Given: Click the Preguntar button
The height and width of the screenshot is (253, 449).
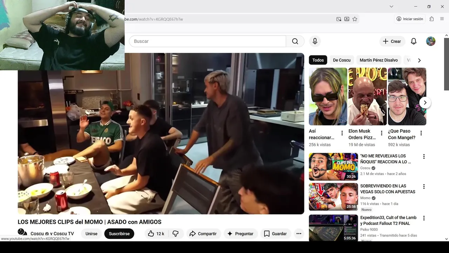Looking at the screenshot, I should [240, 234].
